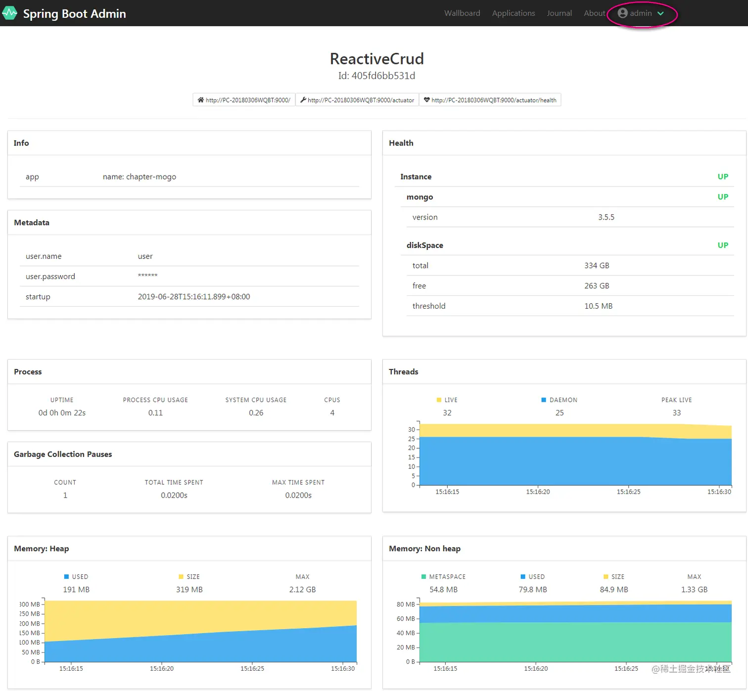Open the admin account dropdown

coord(661,13)
